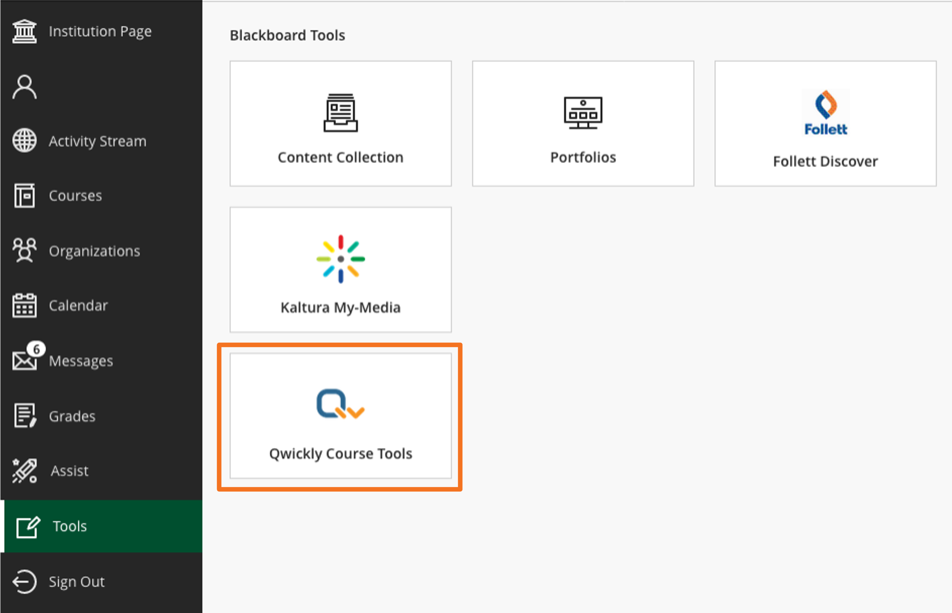
Task: View Messages with 6 notifications
Action: click(78, 361)
